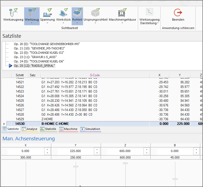Toggle Maschinengehäuse visibility icon
Image resolution: width=203 pixels, height=187 pixels.
[122, 12]
